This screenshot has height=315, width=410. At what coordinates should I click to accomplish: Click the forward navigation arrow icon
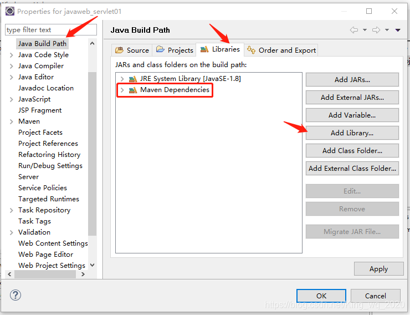pyautogui.click(x=376, y=30)
